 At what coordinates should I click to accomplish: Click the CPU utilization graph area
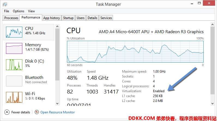coord(135,52)
